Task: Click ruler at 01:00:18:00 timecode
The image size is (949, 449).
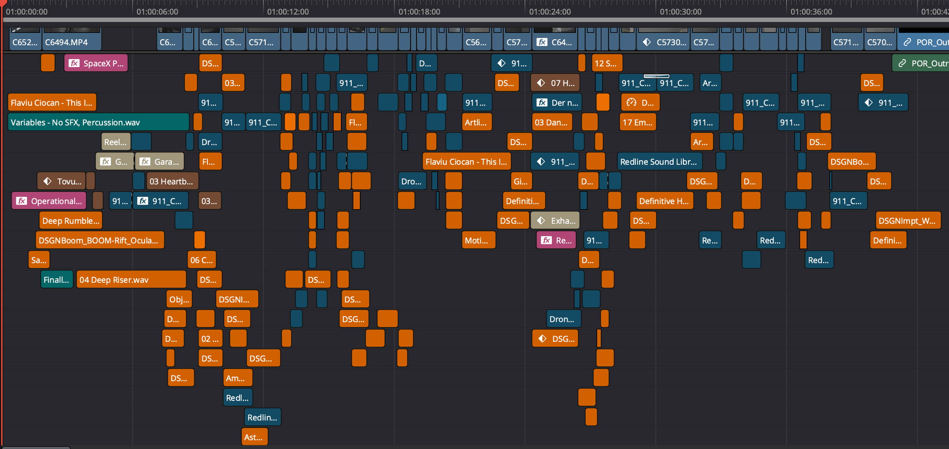Action: tap(419, 11)
